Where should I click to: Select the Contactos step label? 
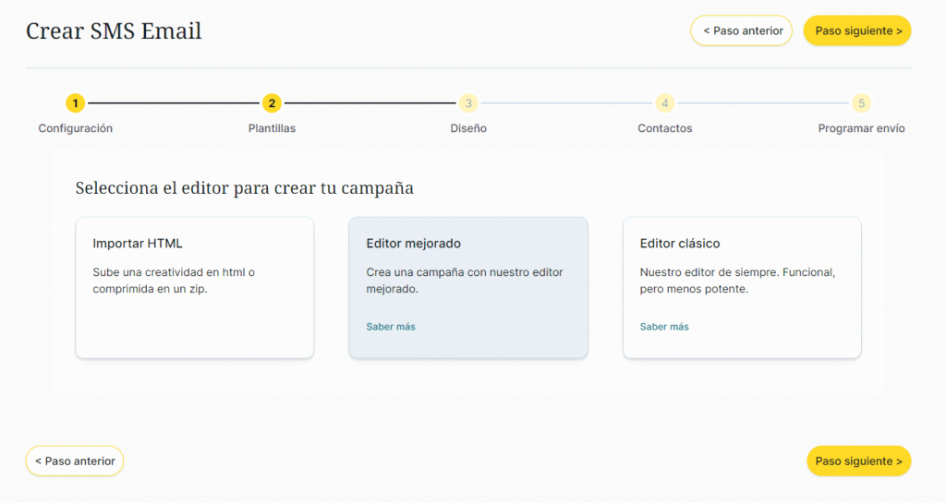coord(664,128)
